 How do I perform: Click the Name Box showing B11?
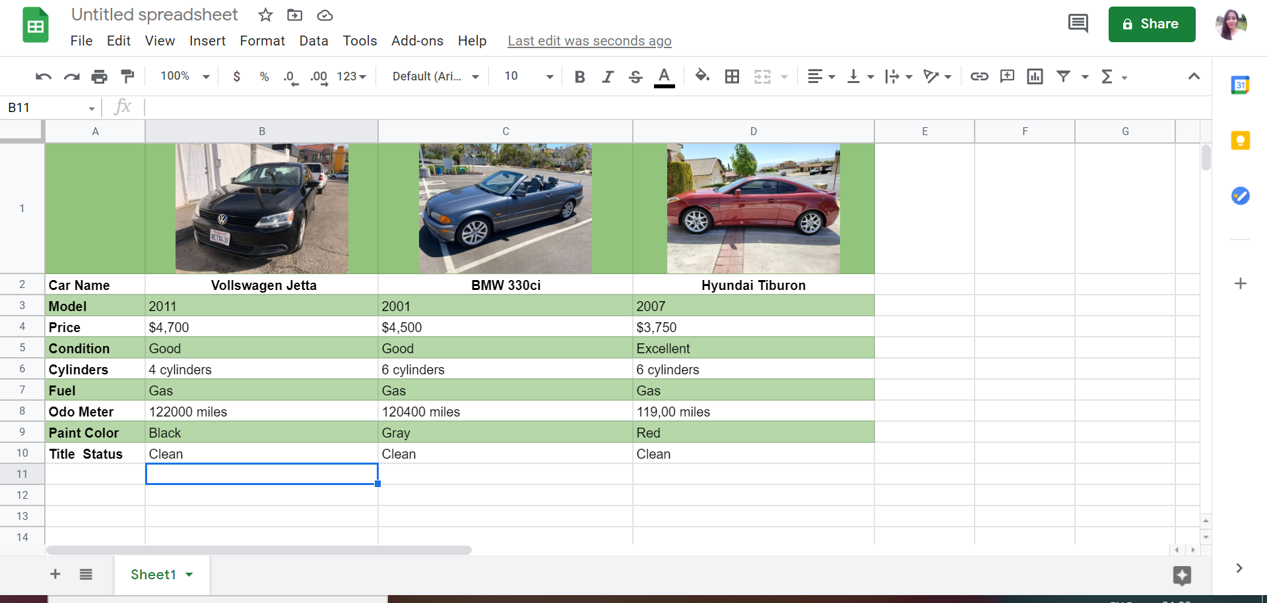(51, 107)
